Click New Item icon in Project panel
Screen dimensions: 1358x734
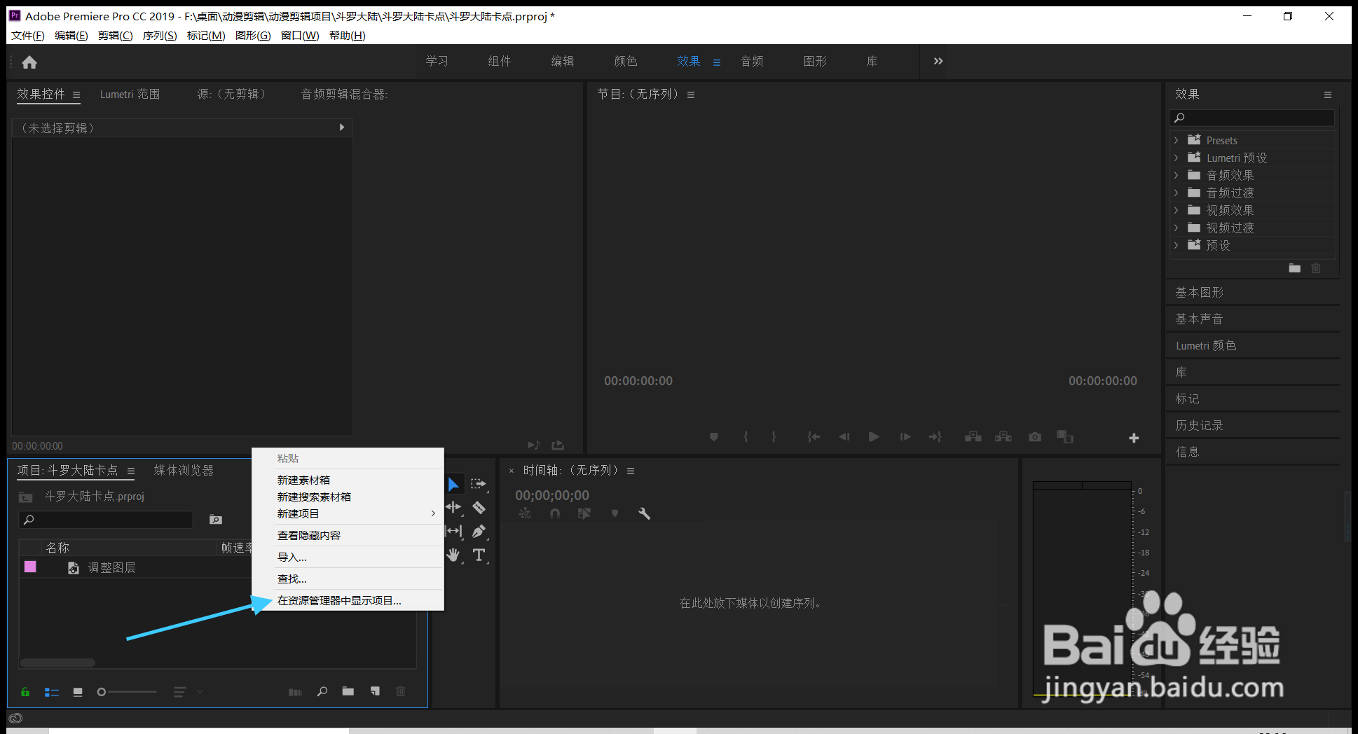click(376, 691)
